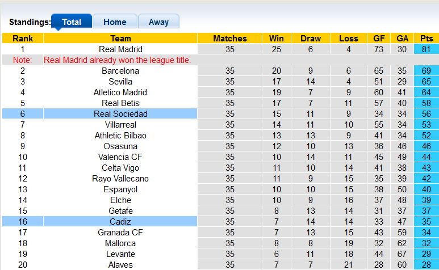The width and height of the screenshot is (439, 270).
Task: Click the red league title note
Action: point(117,60)
